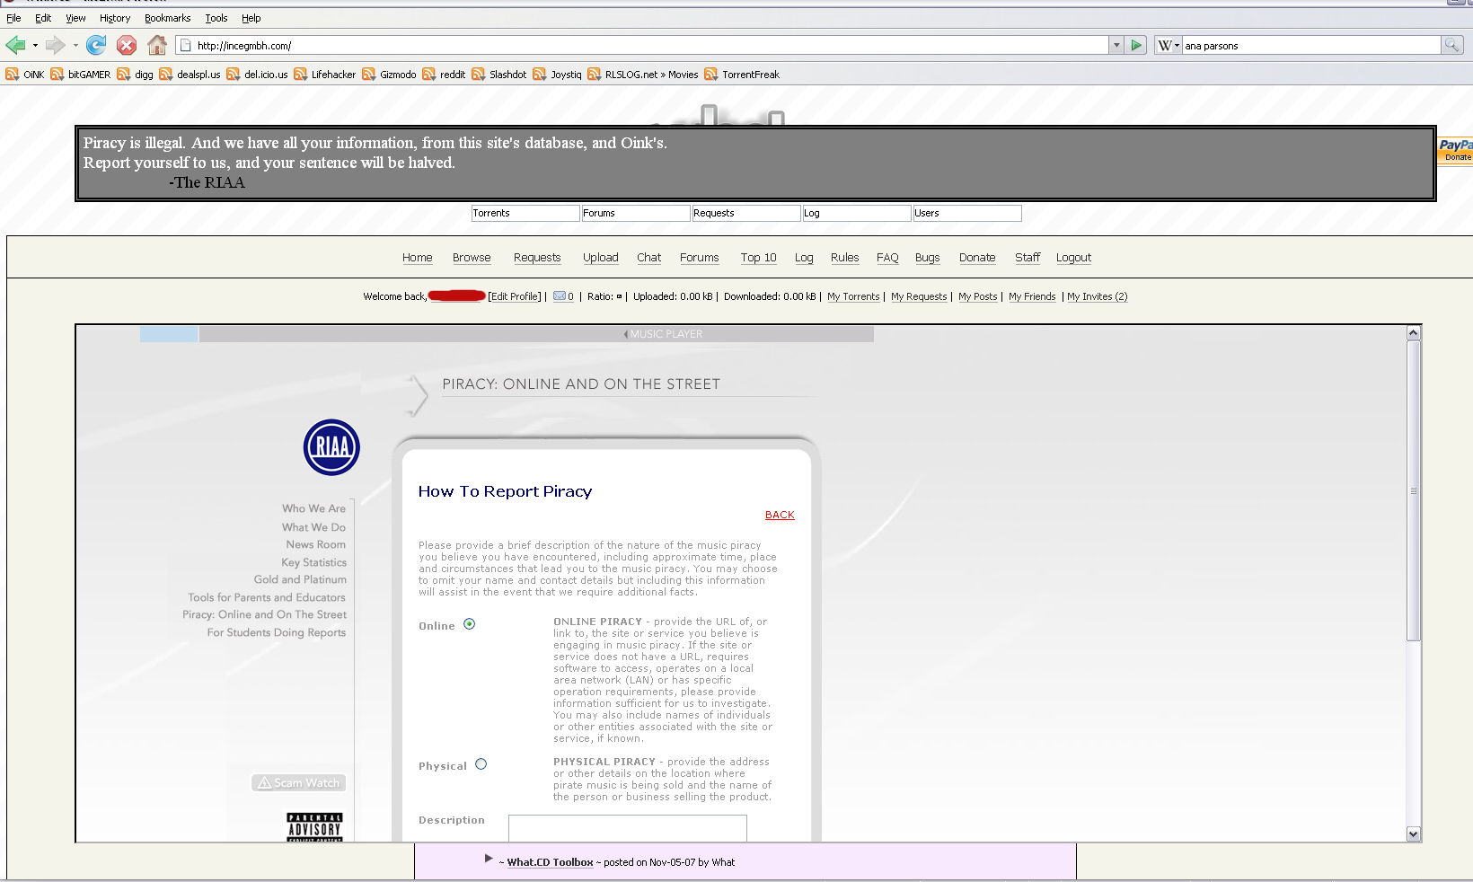
Task: Open the Top 10 link
Action: (759, 258)
